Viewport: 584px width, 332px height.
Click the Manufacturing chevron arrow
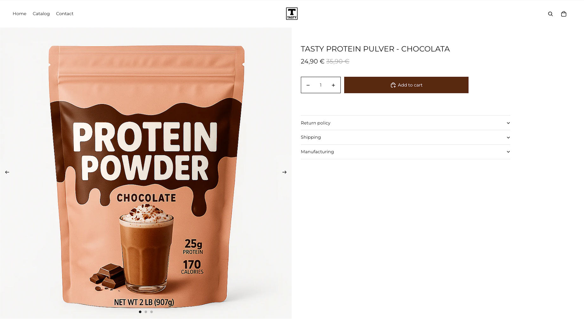[508, 152]
